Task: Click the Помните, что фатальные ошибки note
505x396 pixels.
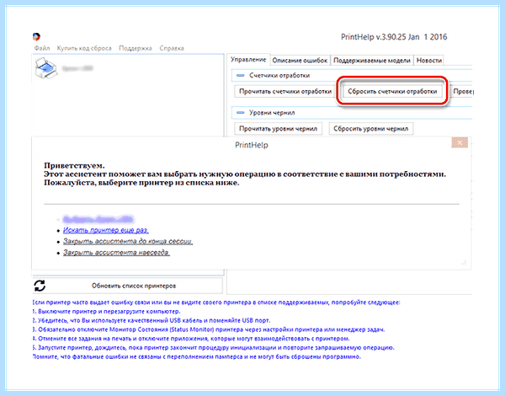Action: (196, 356)
